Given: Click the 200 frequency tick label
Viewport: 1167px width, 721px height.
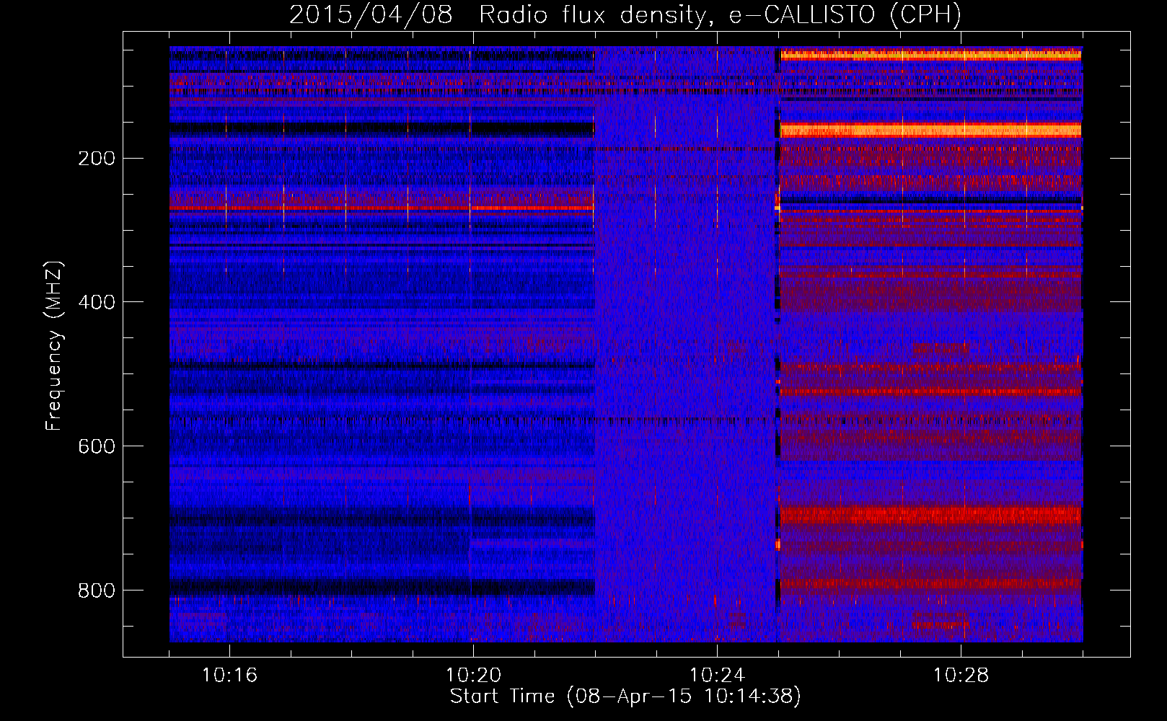Looking at the screenshot, I should tap(96, 159).
